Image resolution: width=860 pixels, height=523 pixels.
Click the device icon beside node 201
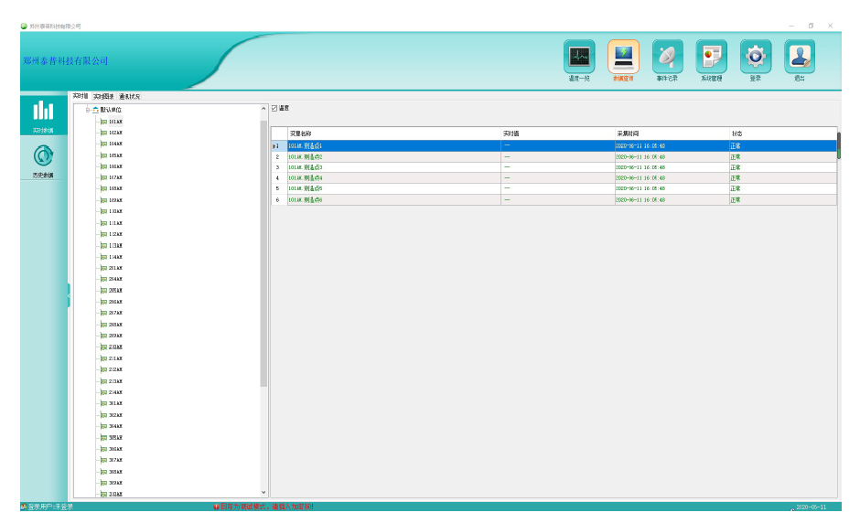pos(103,268)
